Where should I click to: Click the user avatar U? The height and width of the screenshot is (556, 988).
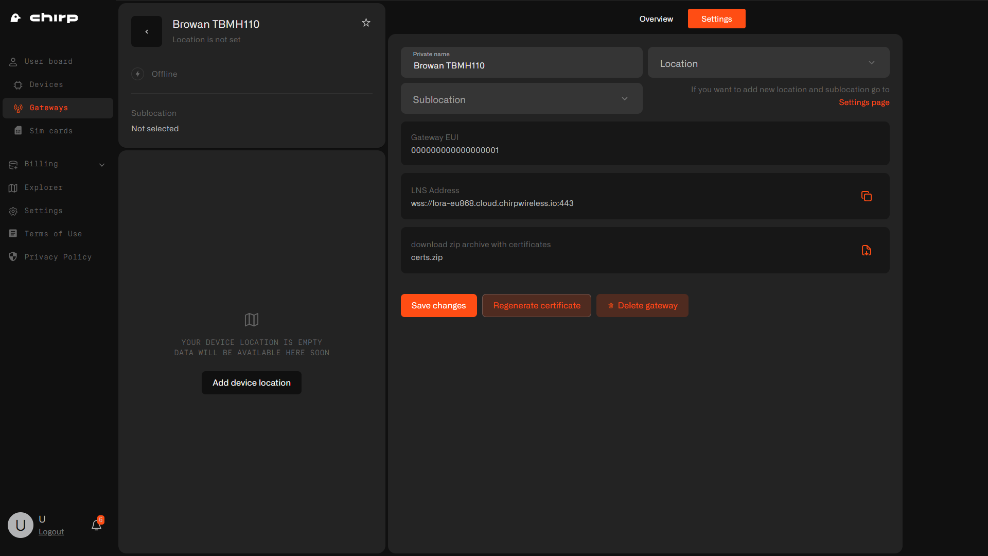[x=21, y=525]
